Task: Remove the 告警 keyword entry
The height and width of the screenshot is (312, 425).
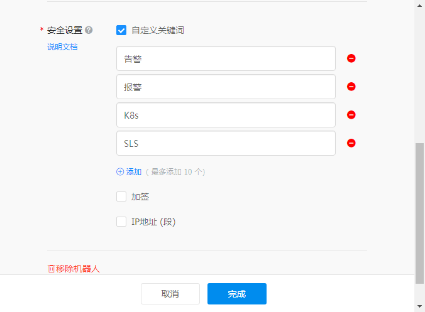Action: (x=351, y=58)
